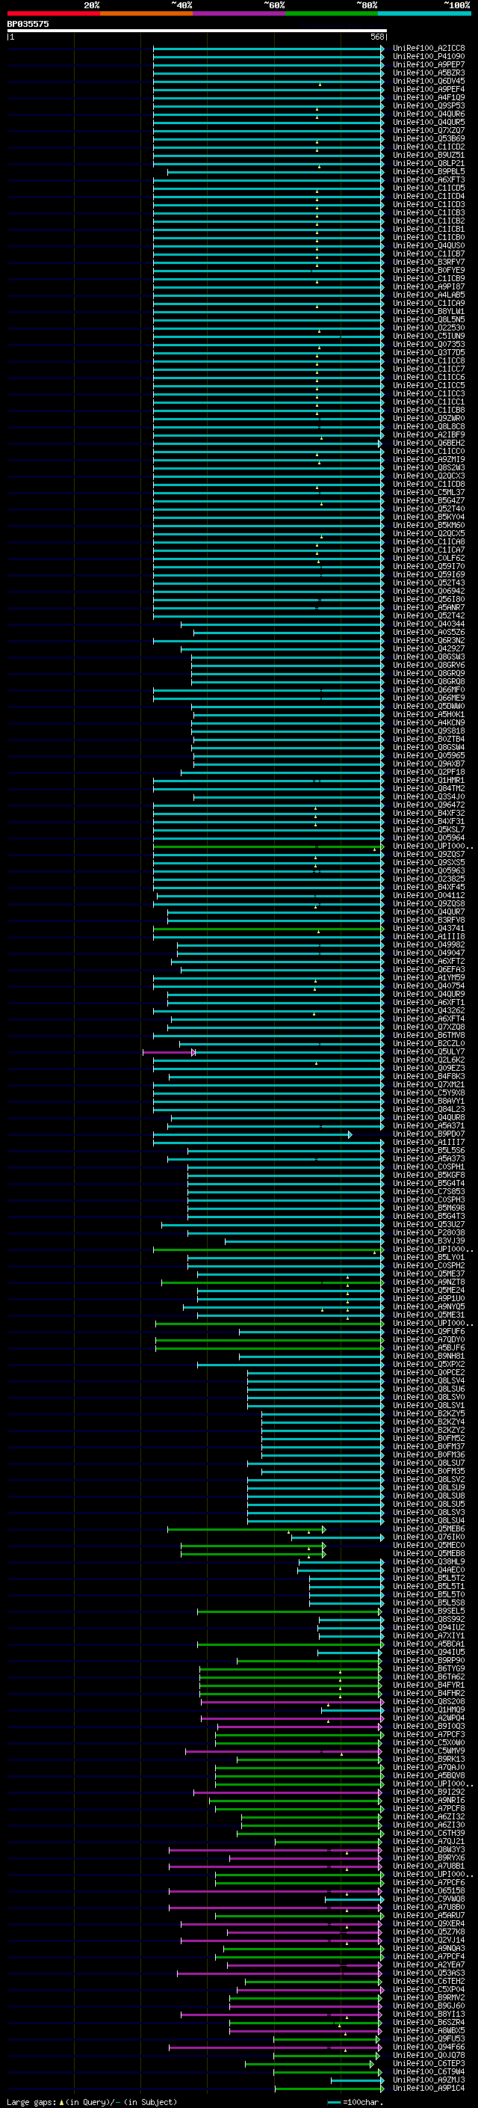
Task: Open hit 'UniRef100_Q94F66'
Action: tap(429, 2047)
